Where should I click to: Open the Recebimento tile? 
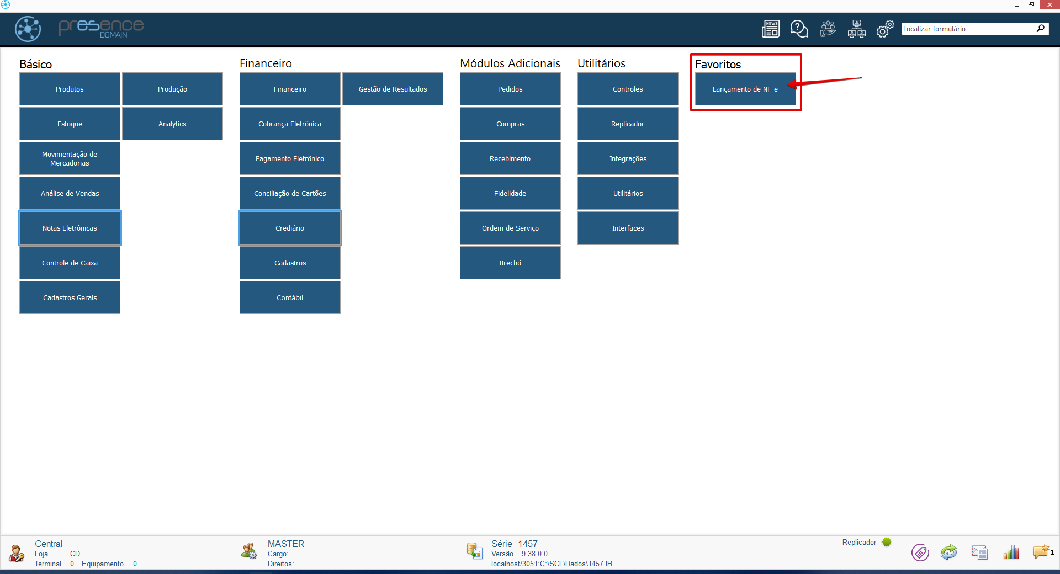[510, 158]
